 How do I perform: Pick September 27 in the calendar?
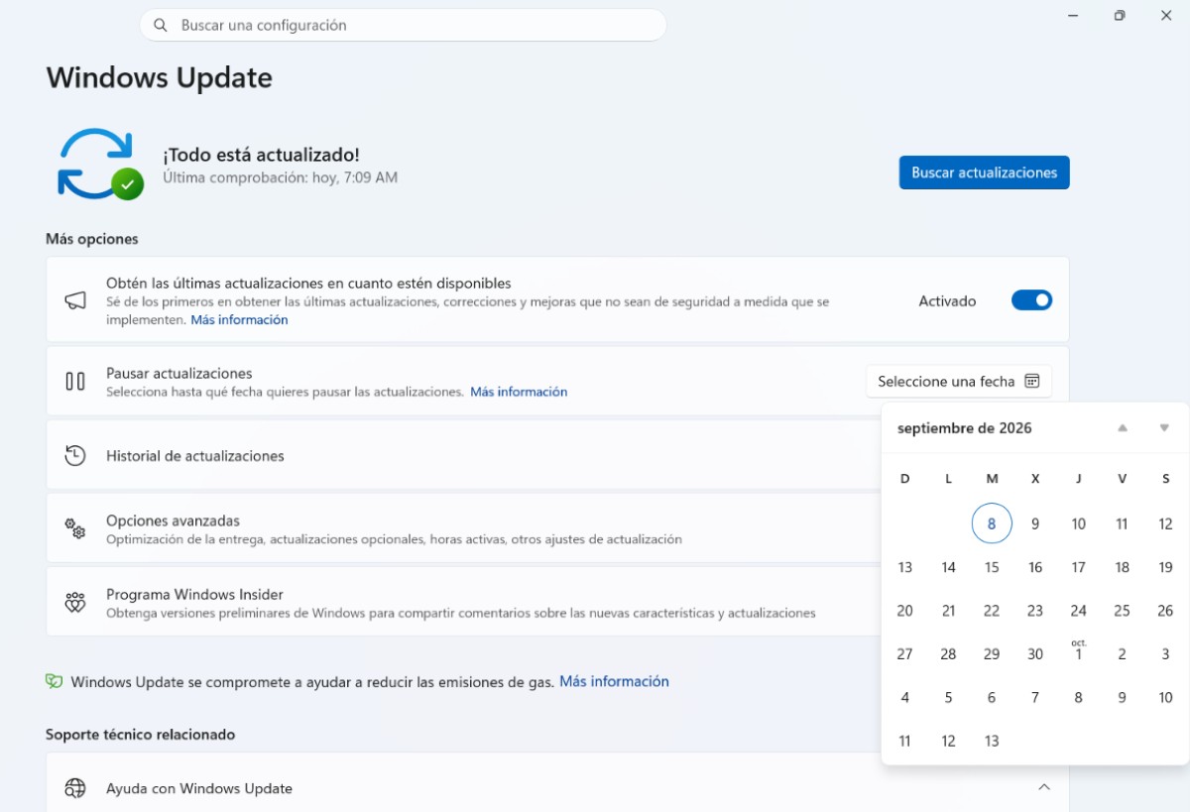(x=905, y=654)
